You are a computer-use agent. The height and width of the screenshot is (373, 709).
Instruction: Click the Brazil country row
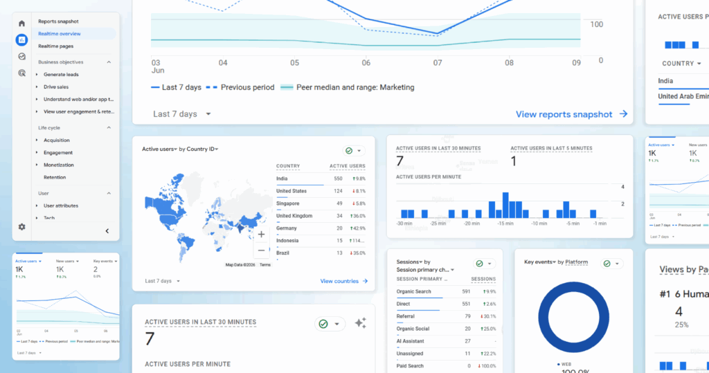point(321,253)
